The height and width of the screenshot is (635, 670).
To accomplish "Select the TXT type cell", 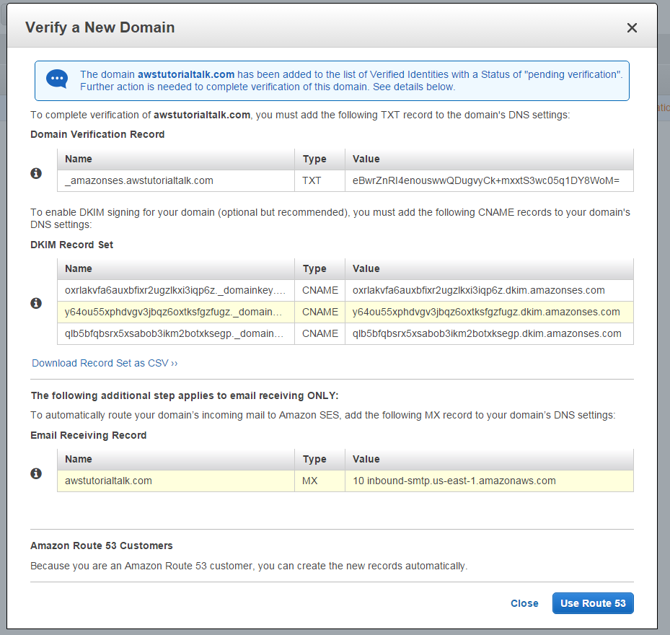I will tap(319, 181).
